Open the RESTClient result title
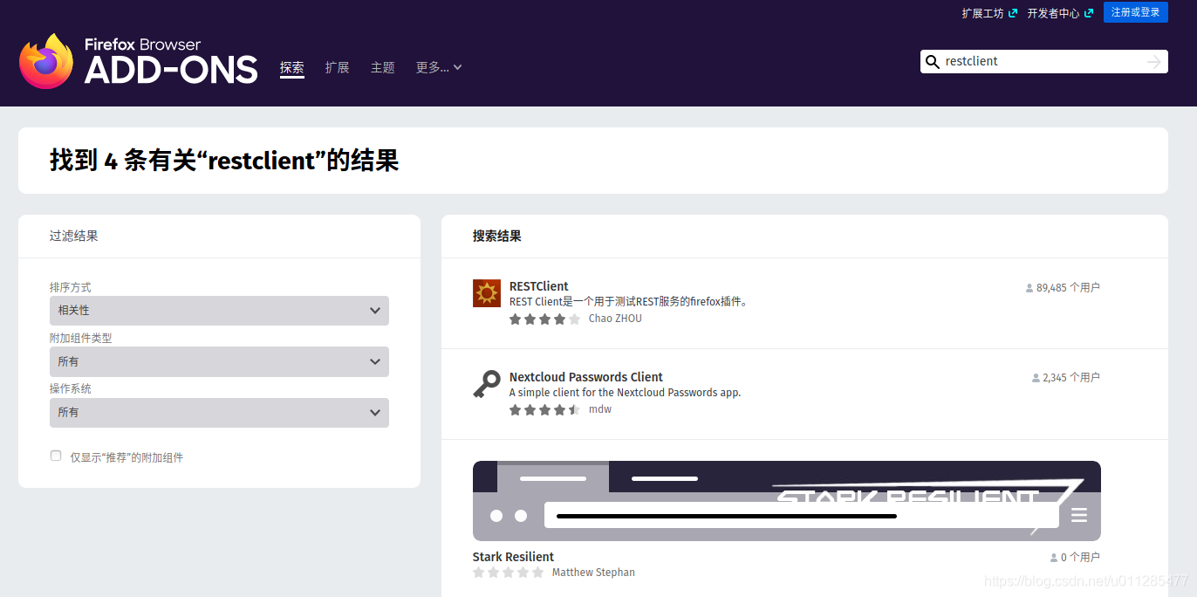Screen dimensions: 1197x597 (538, 286)
